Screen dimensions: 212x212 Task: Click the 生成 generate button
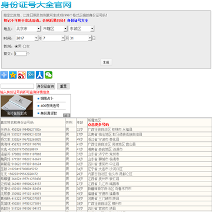pos(106,62)
